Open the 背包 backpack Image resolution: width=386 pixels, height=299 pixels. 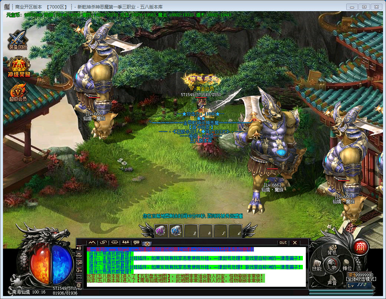(x=332, y=250)
